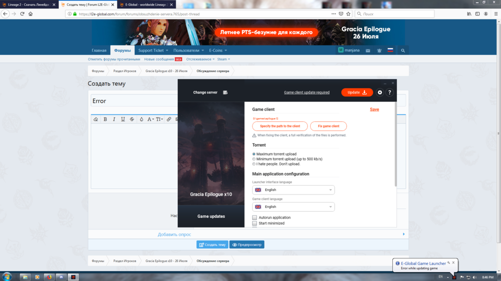Expand the Пользователи menu in navbar
Image resolution: width=501 pixels, height=281 pixels.
tap(188, 50)
